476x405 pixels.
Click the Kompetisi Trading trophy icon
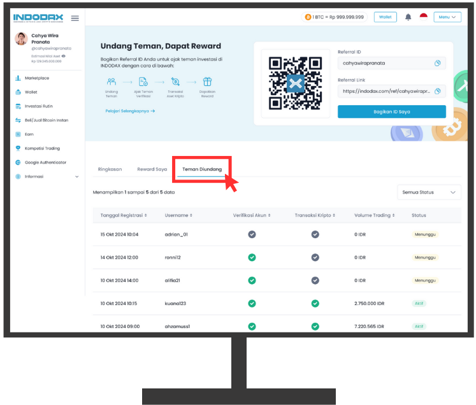18,148
